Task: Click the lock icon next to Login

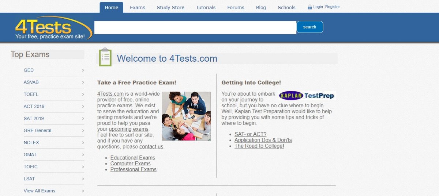Action: (309, 7)
